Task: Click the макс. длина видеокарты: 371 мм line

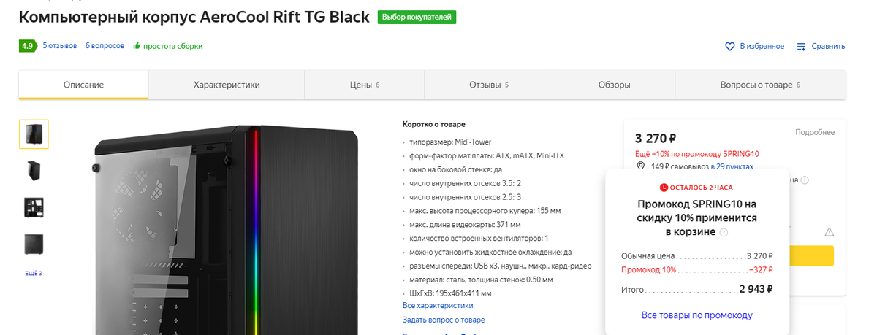Action: [x=465, y=224]
